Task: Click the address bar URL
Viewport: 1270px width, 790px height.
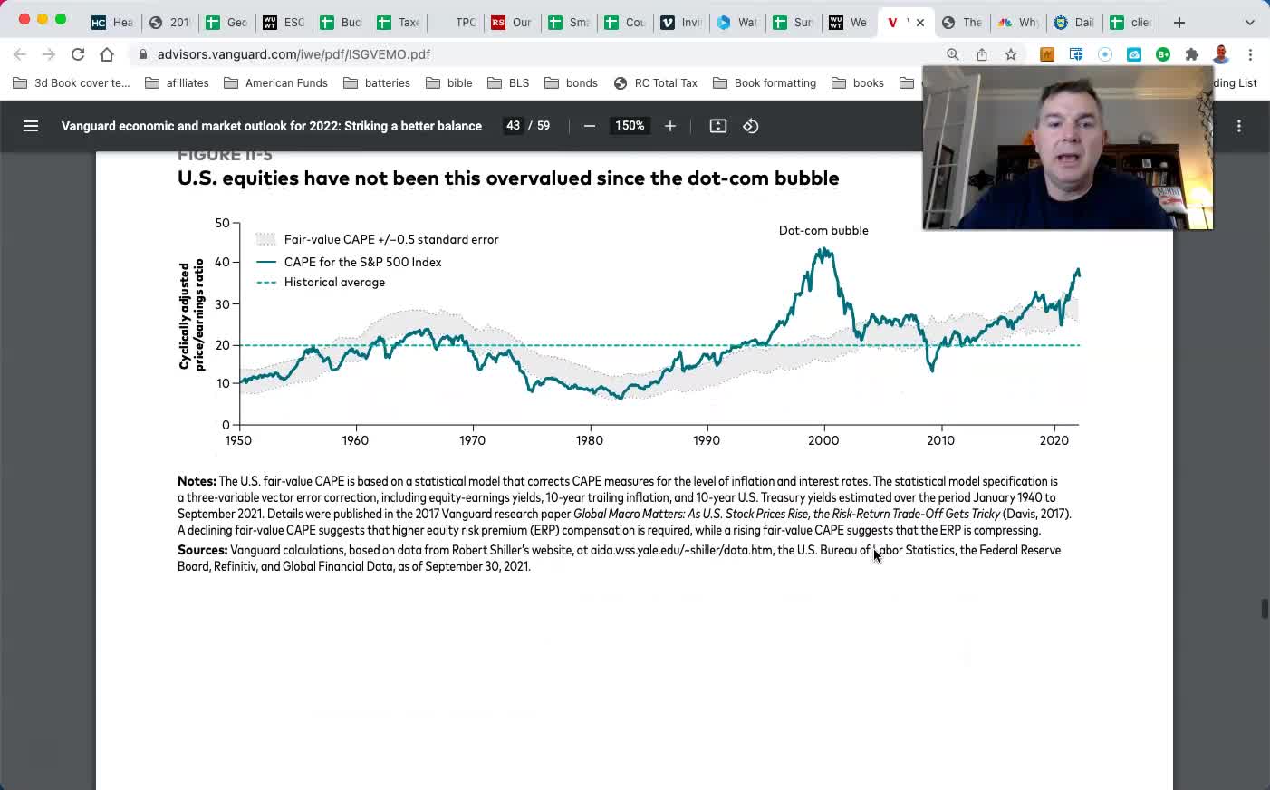Action: point(293,54)
